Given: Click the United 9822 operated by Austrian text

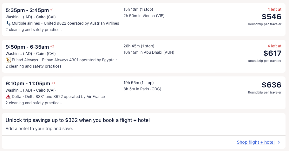Looking at the screenshot, I should click(81, 23).
